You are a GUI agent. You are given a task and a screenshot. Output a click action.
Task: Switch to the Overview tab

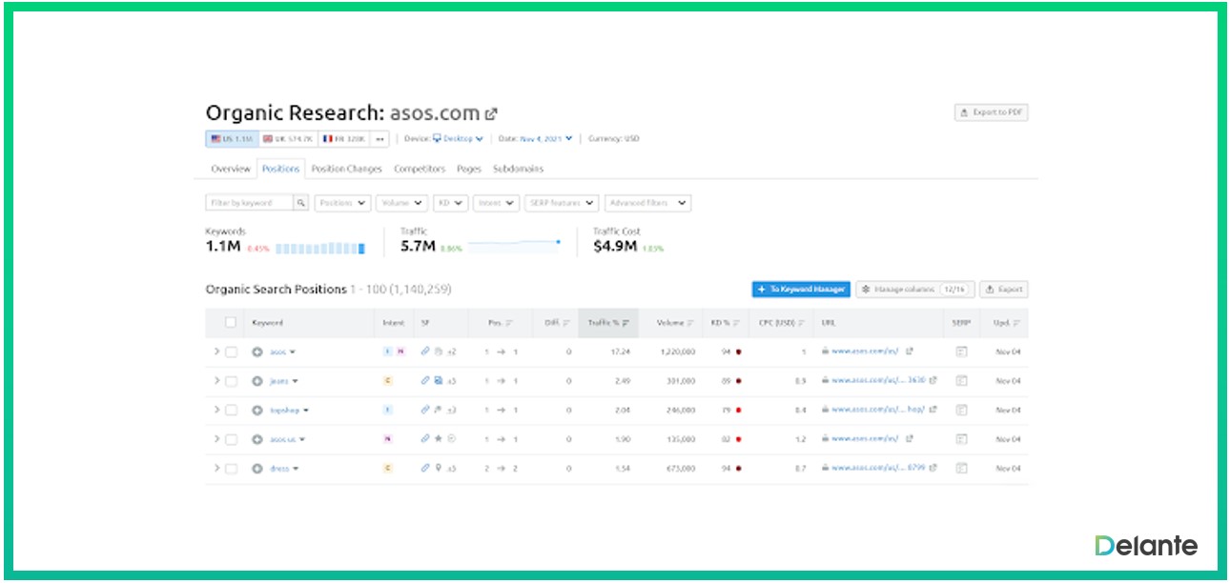pyautogui.click(x=231, y=169)
